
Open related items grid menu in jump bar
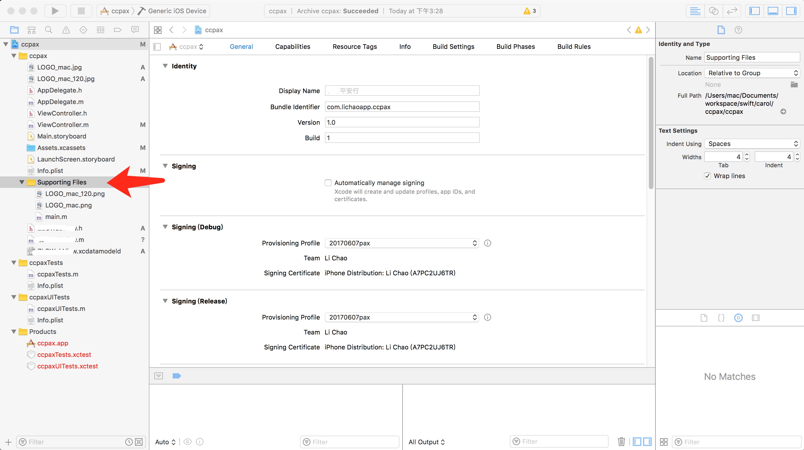point(158,30)
